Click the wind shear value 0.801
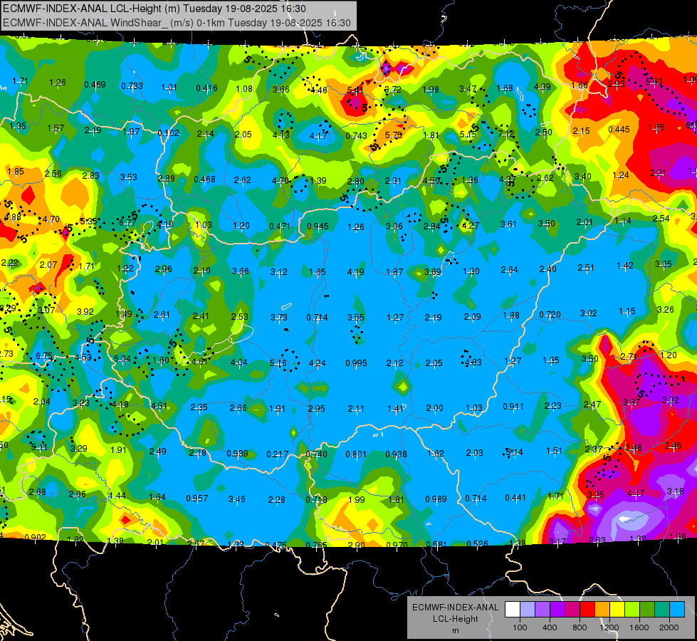This screenshot has width=697, height=641. click(357, 454)
